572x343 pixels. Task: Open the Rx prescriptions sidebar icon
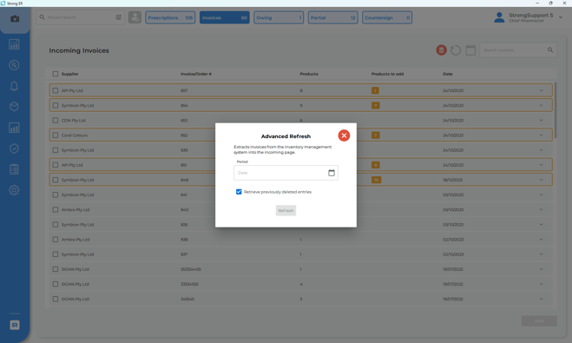tap(14, 65)
